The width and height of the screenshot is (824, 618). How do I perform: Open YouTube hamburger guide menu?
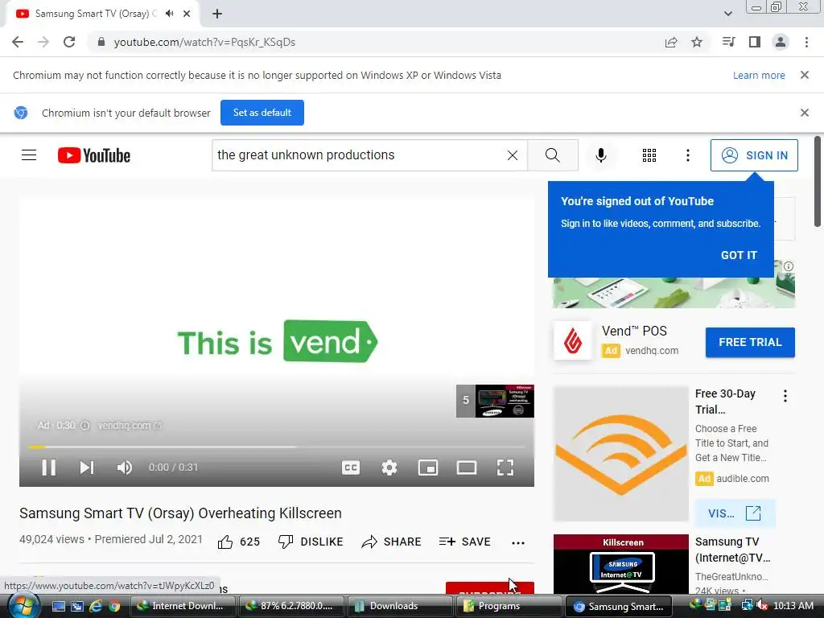[29, 155]
